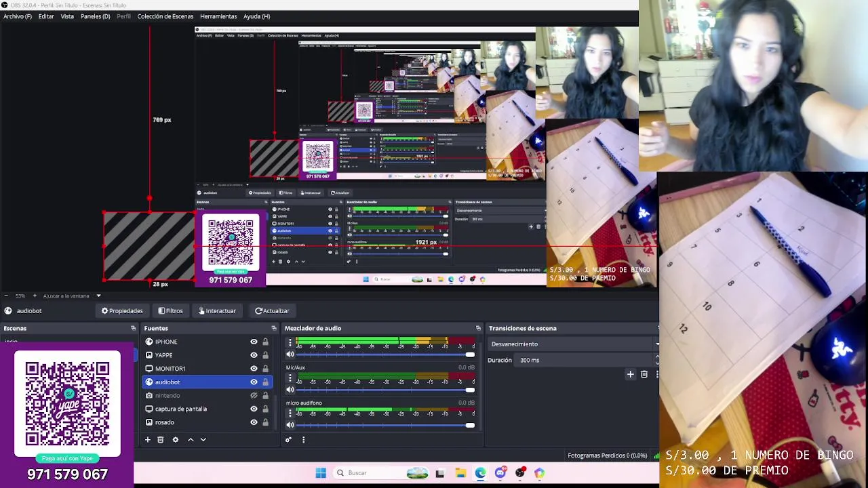Image resolution: width=868 pixels, height=488 pixels.
Task: Unlock the IPHONE source
Action: click(265, 342)
